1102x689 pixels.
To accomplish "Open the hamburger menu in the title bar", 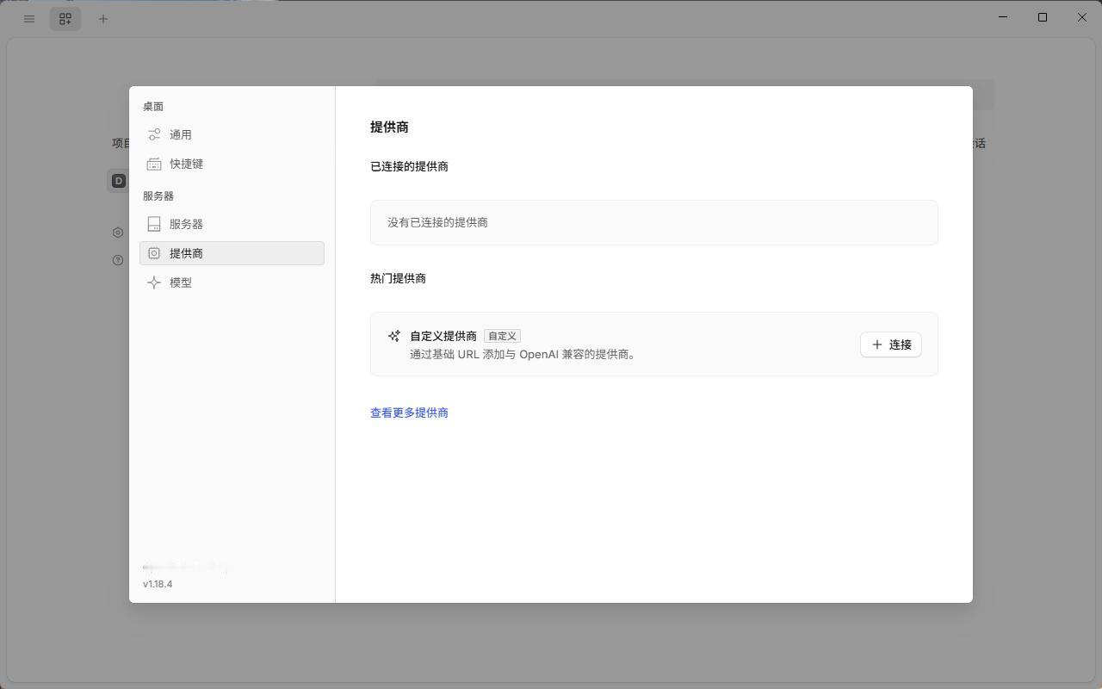I will [x=29, y=18].
